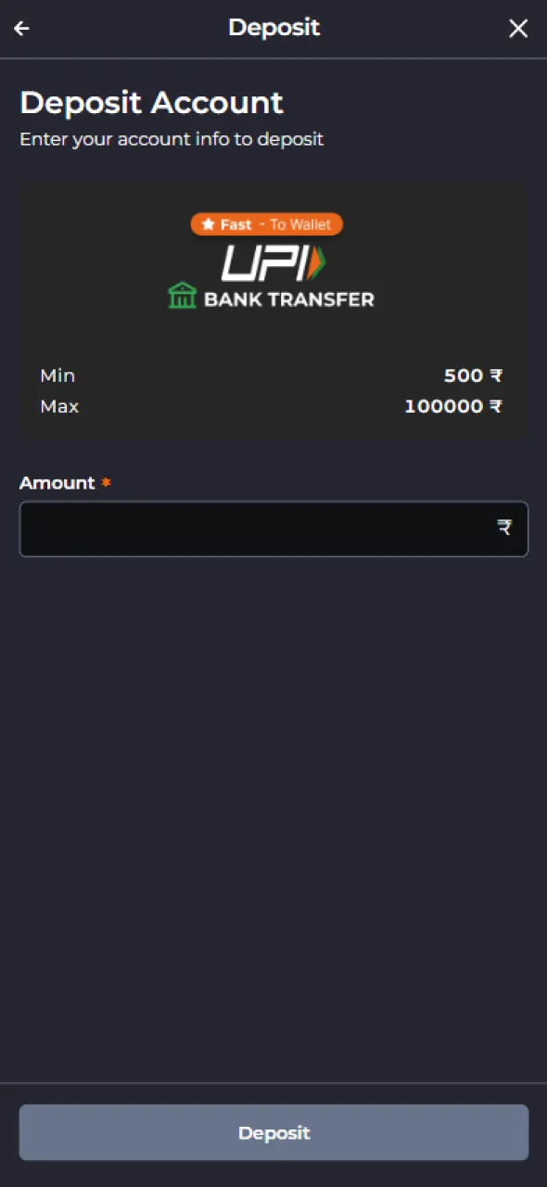Click the Deposit Account heading
Image resolution: width=547 pixels, height=1187 pixels.
pos(151,102)
